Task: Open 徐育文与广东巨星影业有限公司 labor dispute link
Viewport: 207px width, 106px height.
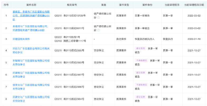Action: coord(31,87)
